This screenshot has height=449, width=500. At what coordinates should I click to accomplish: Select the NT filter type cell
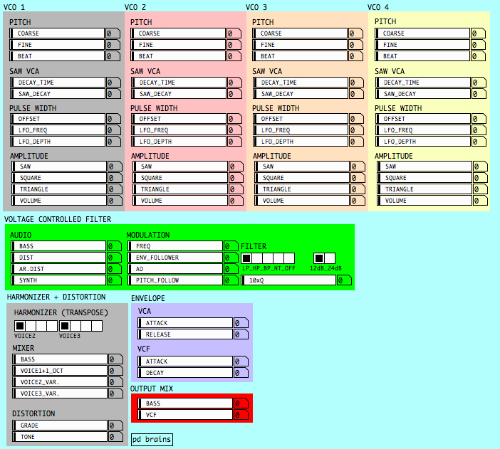278,258
